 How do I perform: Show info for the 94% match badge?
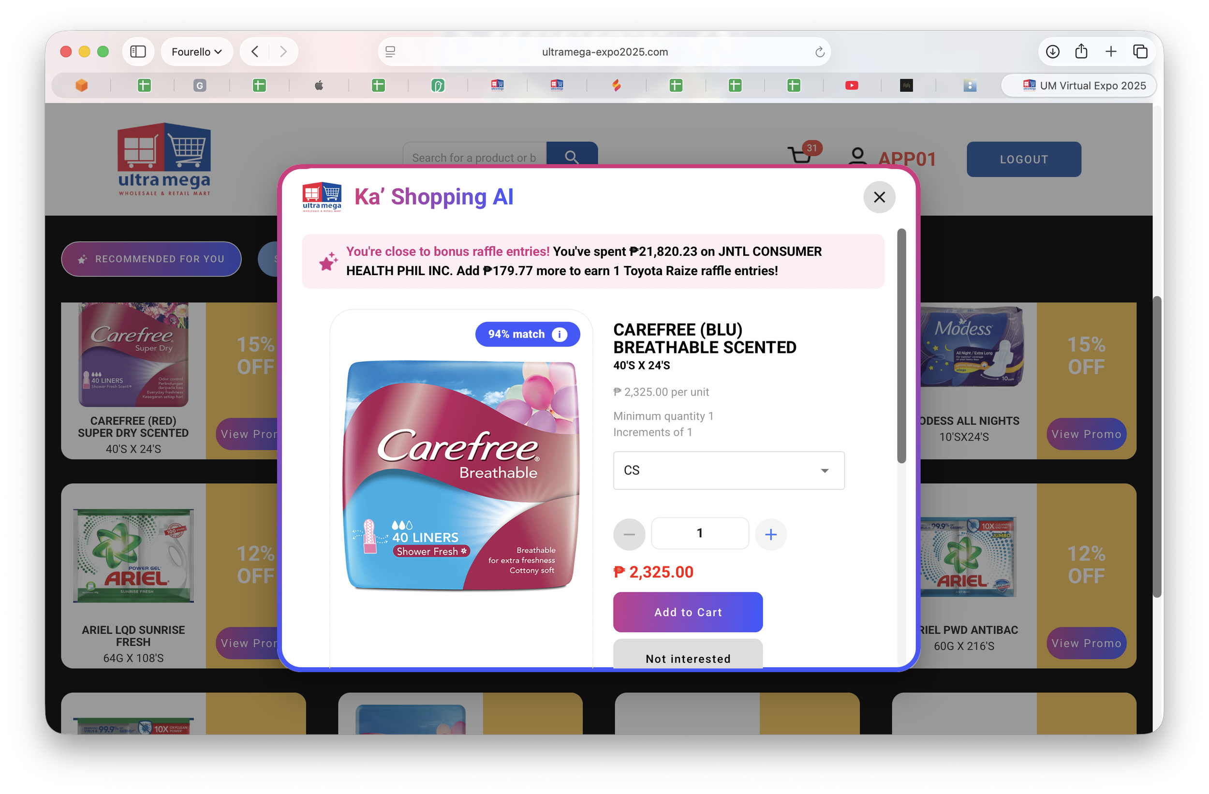click(559, 334)
